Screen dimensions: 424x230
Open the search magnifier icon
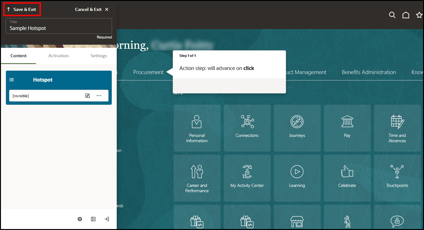[x=392, y=15]
